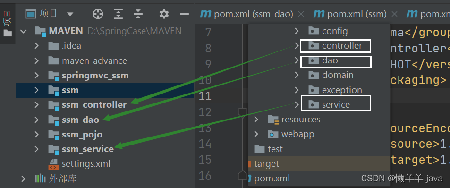Viewport: 450px width, 188px height.
Task: Switch to pom.xml (ssm_dao) tab
Action: [246, 14]
